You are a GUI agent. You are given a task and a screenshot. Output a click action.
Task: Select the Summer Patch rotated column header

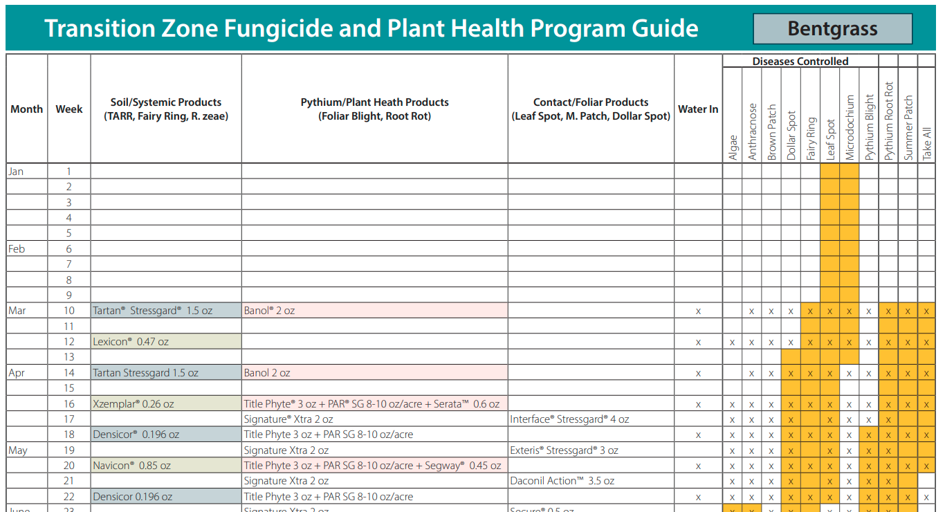click(x=908, y=128)
